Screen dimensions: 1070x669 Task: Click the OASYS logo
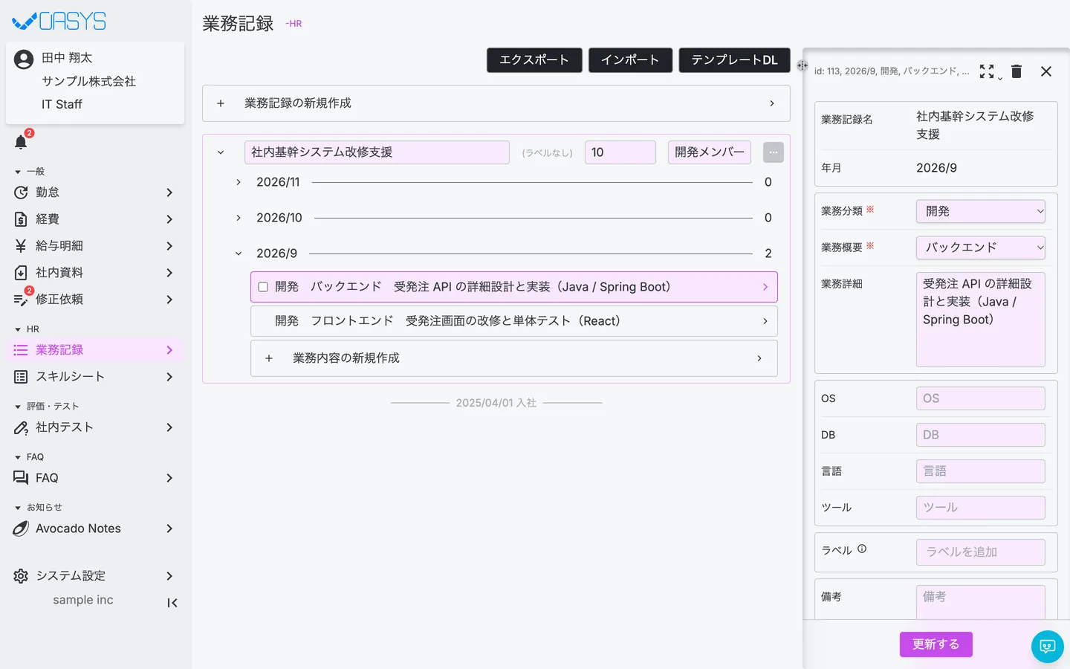click(59, 21)
